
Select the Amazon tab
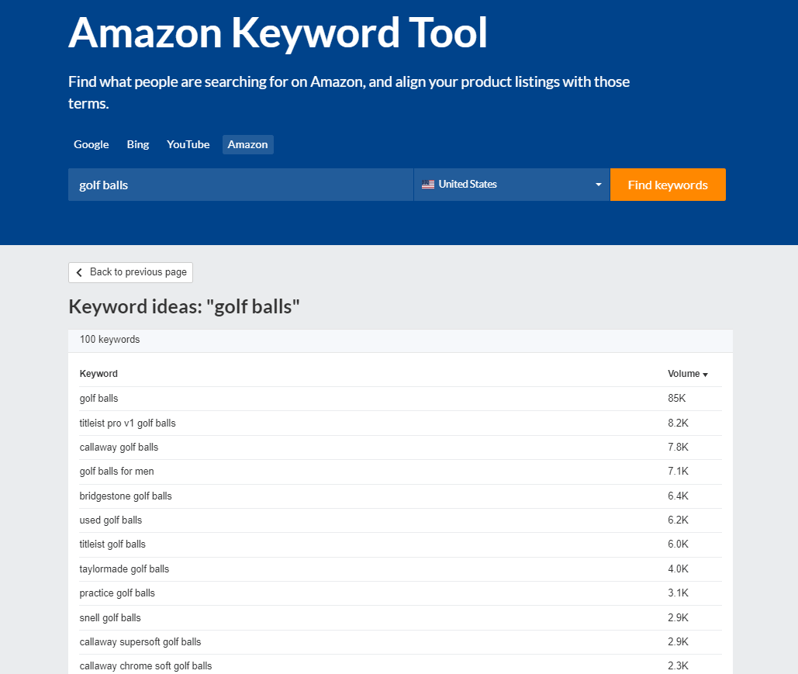(248, 144)
